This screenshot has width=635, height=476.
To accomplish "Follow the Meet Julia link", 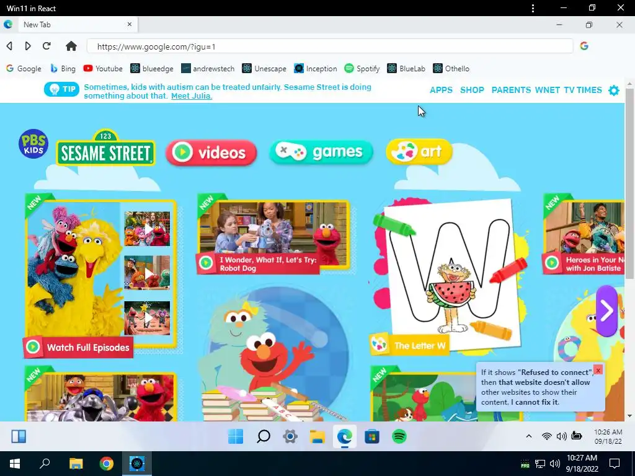I will [x=192, y=96].
